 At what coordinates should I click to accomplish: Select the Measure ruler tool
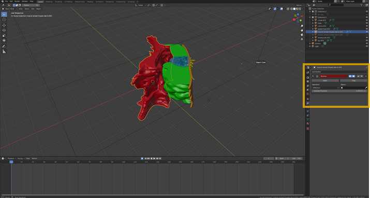4,51
